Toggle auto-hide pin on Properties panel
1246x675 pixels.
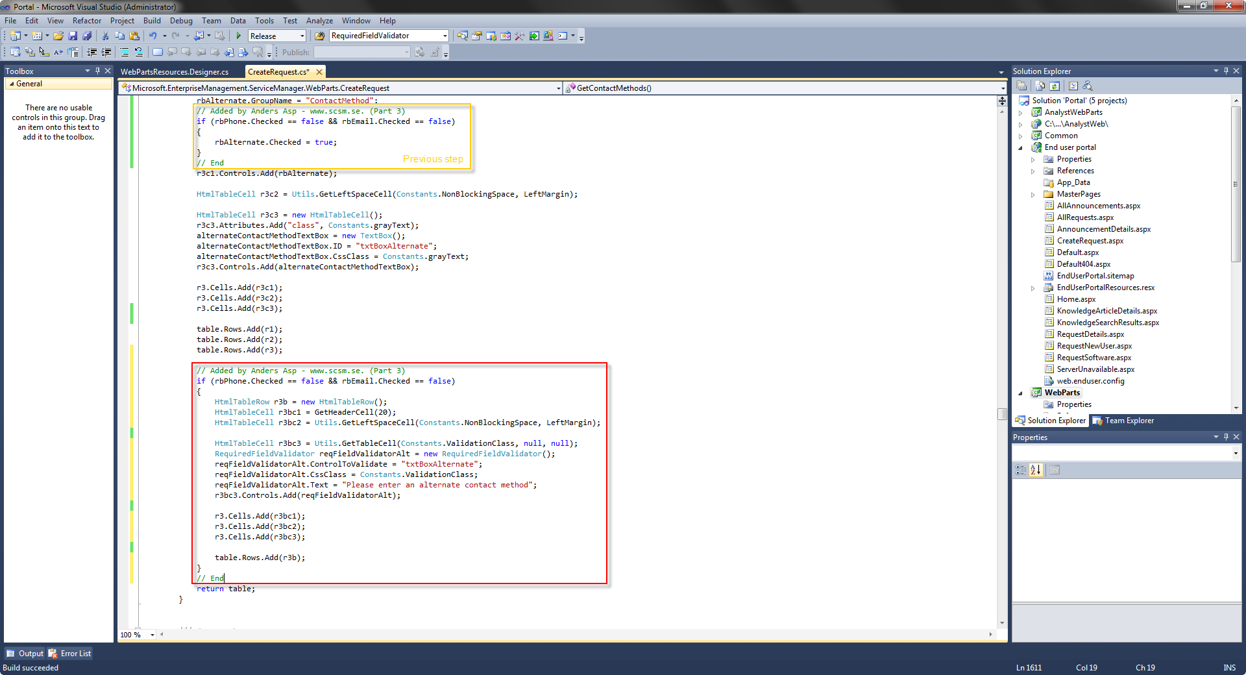[1226, 437]
